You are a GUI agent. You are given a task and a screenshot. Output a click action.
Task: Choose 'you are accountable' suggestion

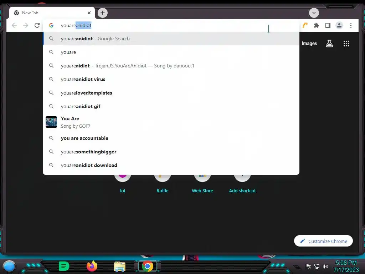pyautogui.click(x=171, y=138)
